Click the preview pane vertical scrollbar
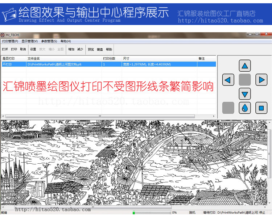The width and height of the screenshot is (272, 218). tap(269, 153)
